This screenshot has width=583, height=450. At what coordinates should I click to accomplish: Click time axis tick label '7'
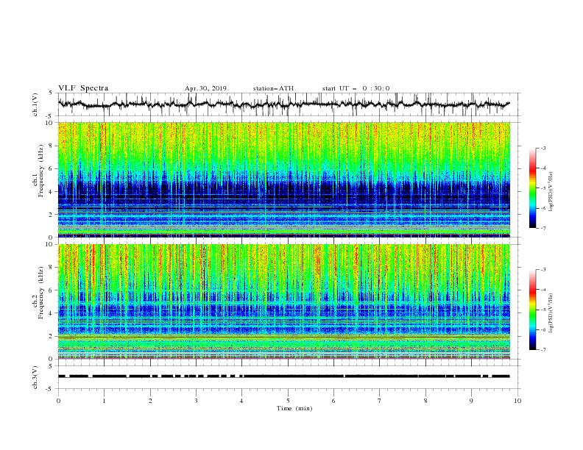[x=380, y=401]
